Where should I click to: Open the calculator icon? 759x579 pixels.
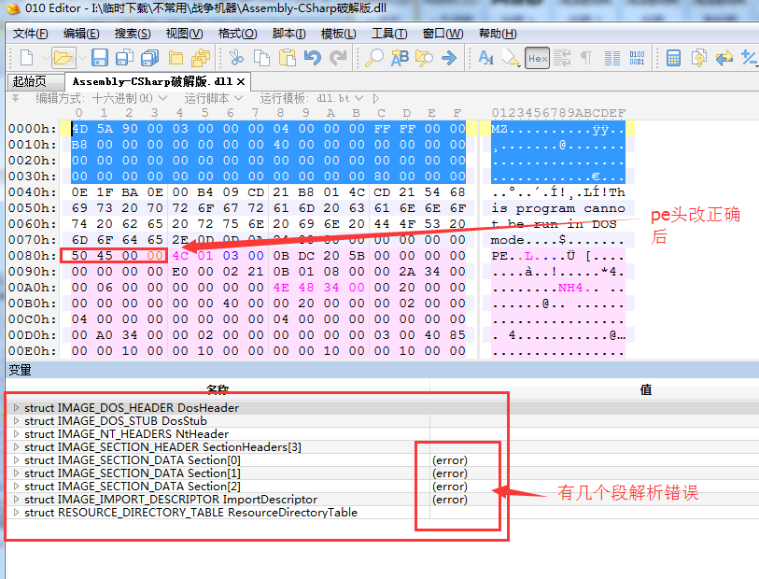pyautogui.click(x=673, y=58)
